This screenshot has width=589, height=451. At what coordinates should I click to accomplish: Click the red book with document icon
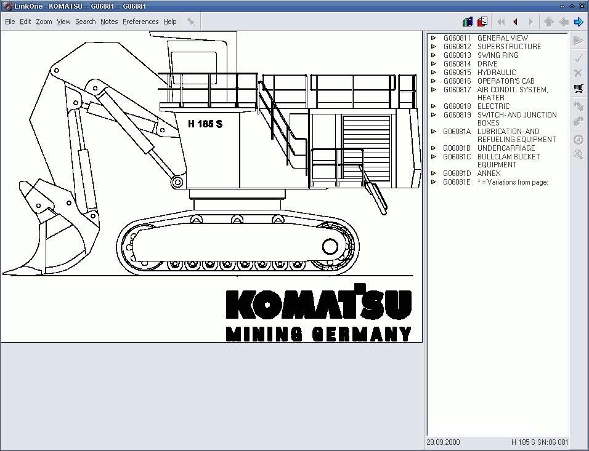[482, 22]
